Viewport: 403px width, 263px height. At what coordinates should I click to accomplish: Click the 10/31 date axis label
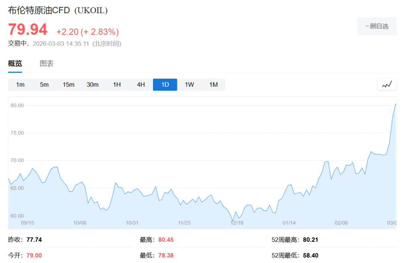coord(132,223)
